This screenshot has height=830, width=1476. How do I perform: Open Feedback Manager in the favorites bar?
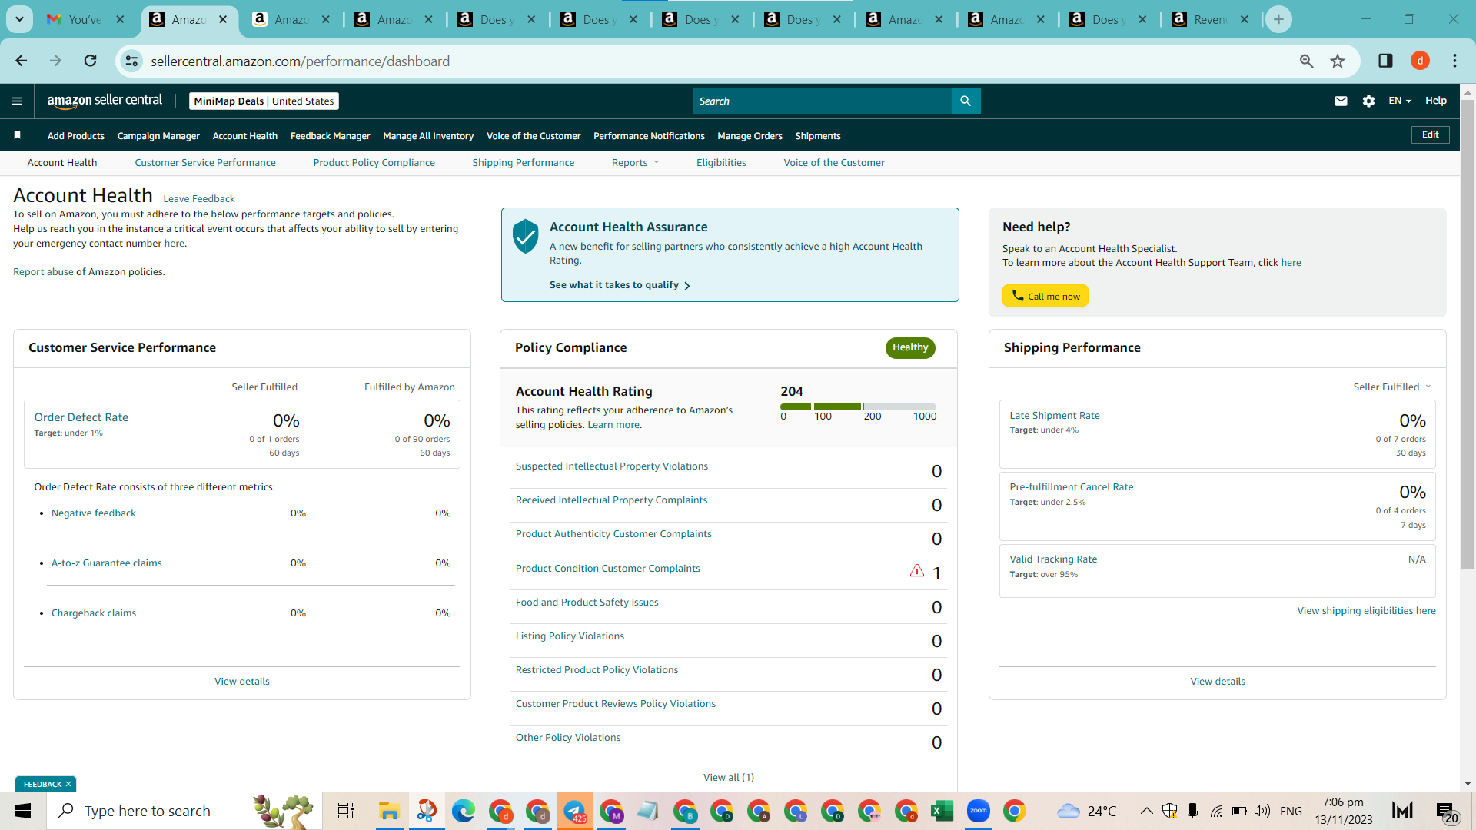click(x=330, y=136)
